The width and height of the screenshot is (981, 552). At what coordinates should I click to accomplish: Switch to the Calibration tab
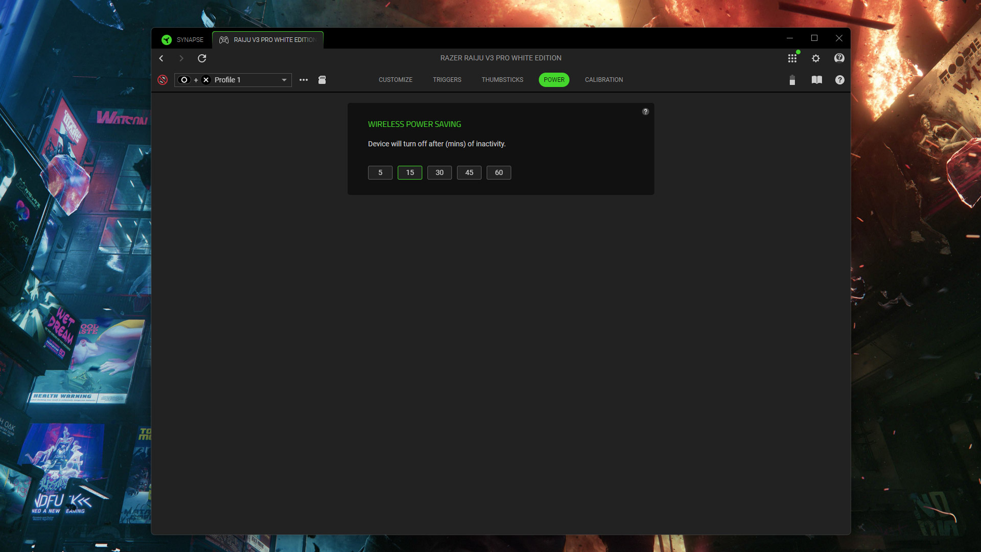click(x=603, y=80)
